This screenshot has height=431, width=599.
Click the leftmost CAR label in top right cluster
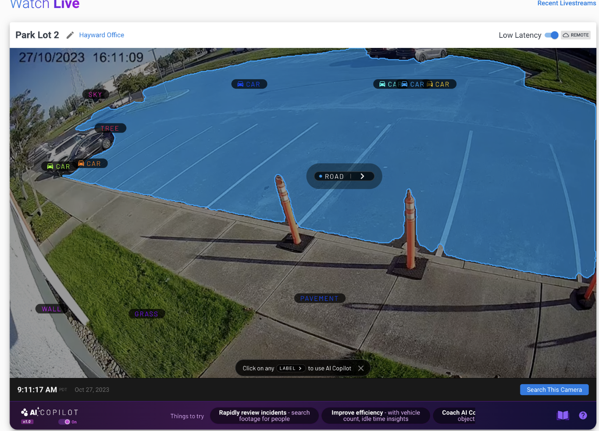pyautogui.click(x=388, y=84)
